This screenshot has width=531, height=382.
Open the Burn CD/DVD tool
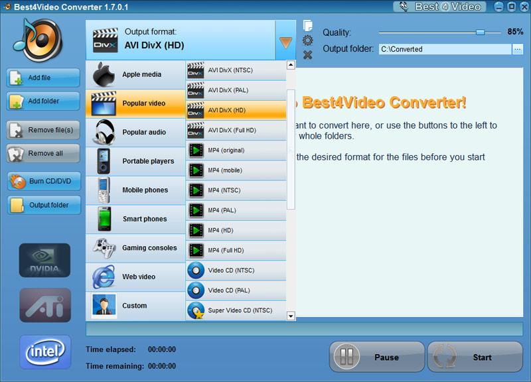pyautogui.click(x=44, y=181)
